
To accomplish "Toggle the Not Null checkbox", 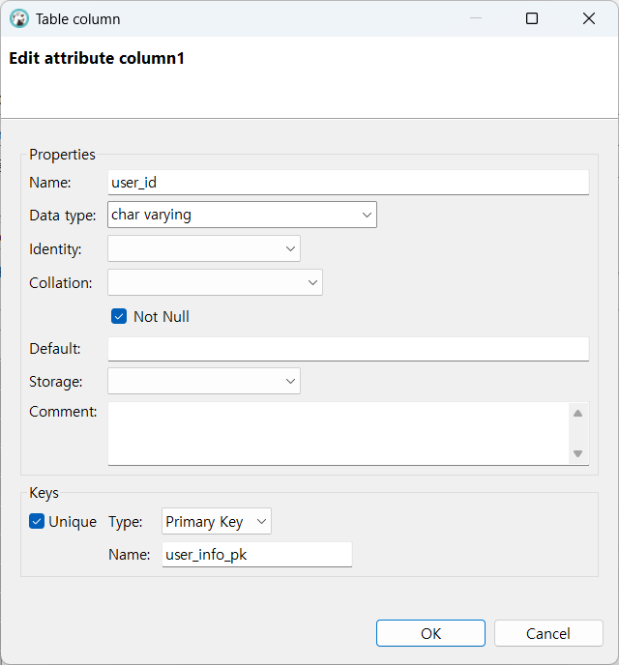I will 120,316.
